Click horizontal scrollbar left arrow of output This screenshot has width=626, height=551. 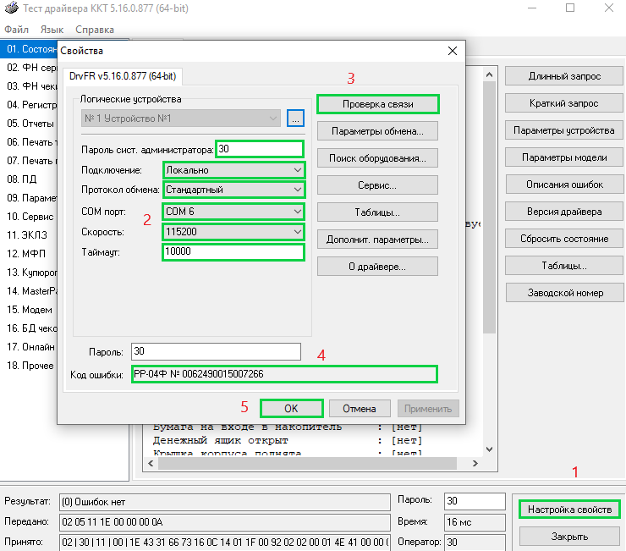(x=151, y=464)
